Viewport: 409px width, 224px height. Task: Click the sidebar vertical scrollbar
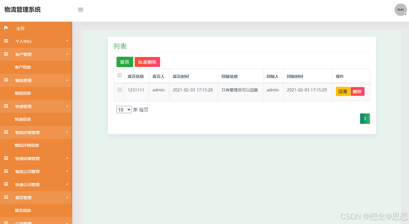(x=71, y=115)
